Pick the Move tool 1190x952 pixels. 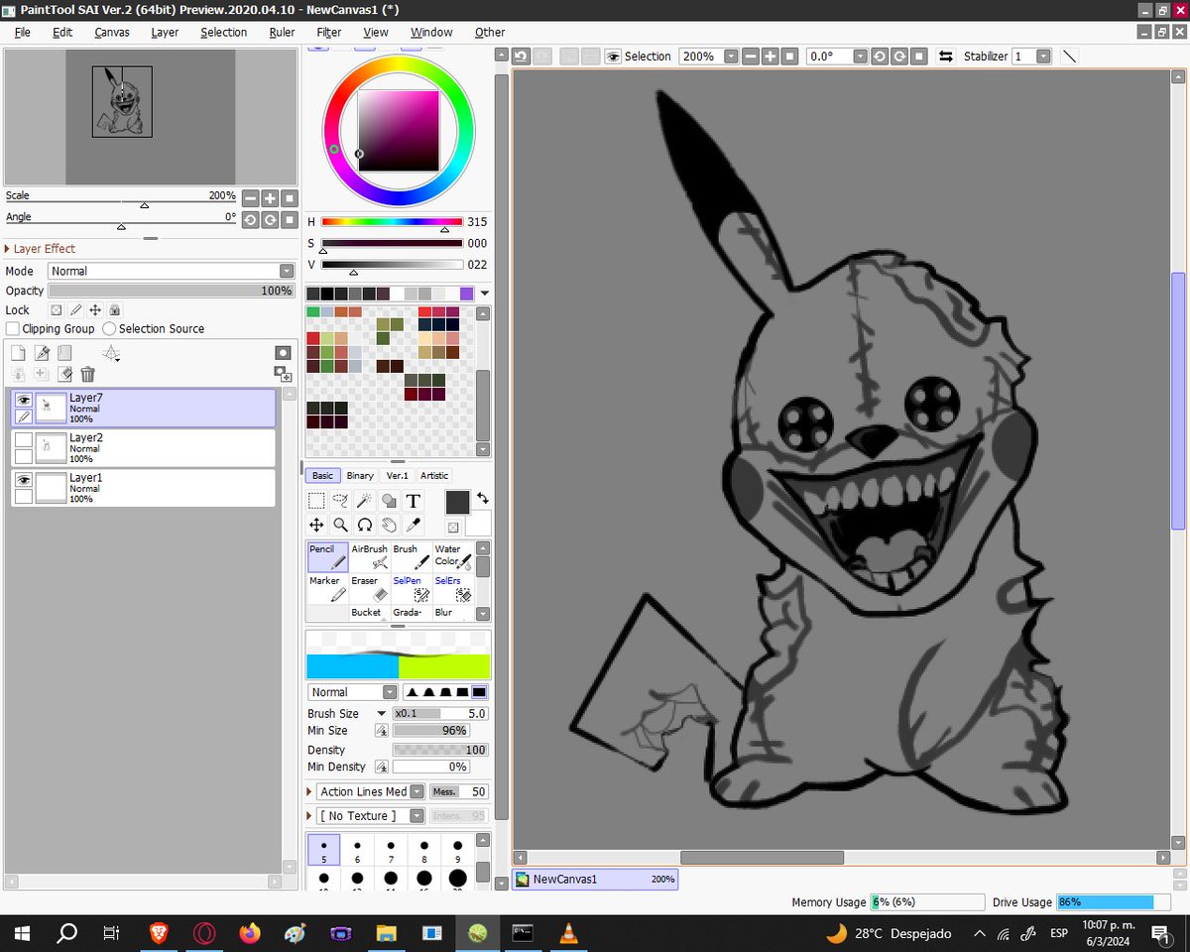[x=316, y=526]
